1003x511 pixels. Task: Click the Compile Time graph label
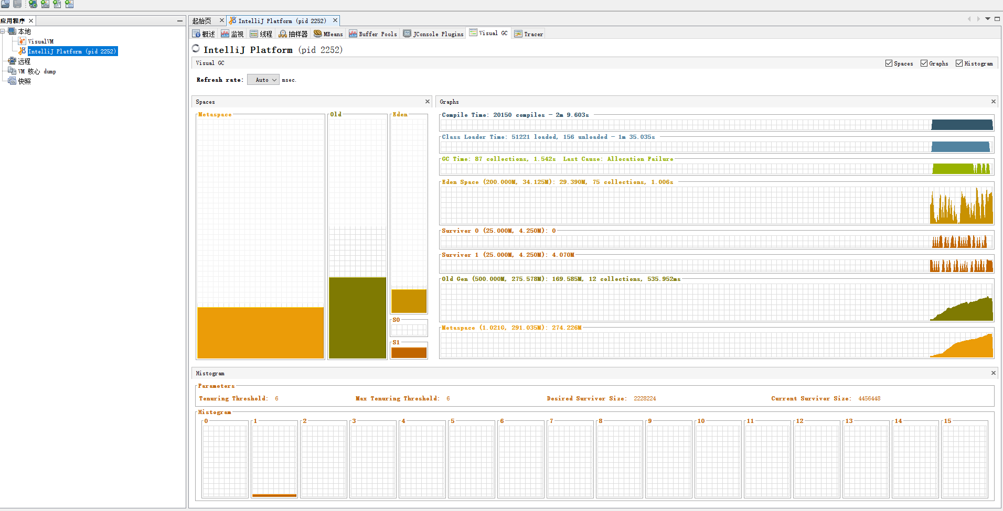point(515,115)
